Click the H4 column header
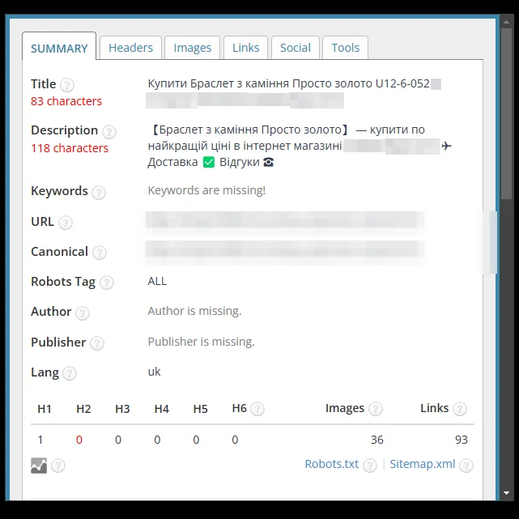This screenshot has width=519, height=519. (x=161, y=409)
